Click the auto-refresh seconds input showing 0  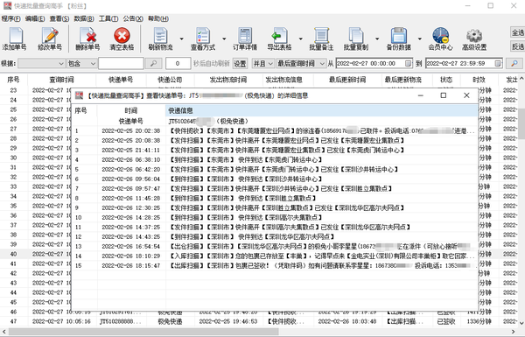[x=178, y=63]
